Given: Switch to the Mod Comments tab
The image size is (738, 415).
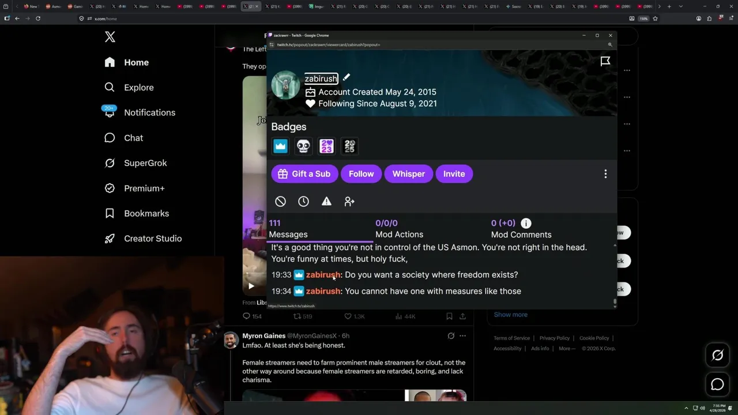Looking at the screenshot, I should pyautogui.click(x=521, y=229).
